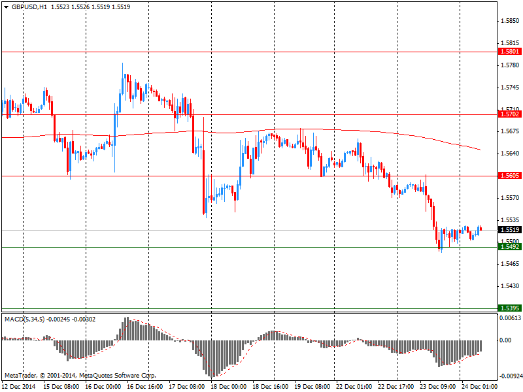Click the 1.5640 price scale value
This screenshot has width=523, height=392.
pos(510,154)
